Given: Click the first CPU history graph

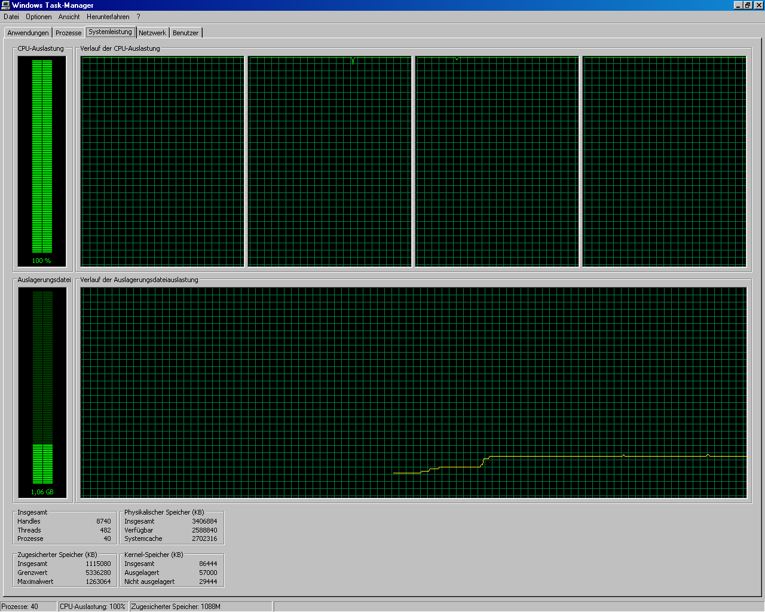Looking at the screenshot, I should tap(163, 161).
